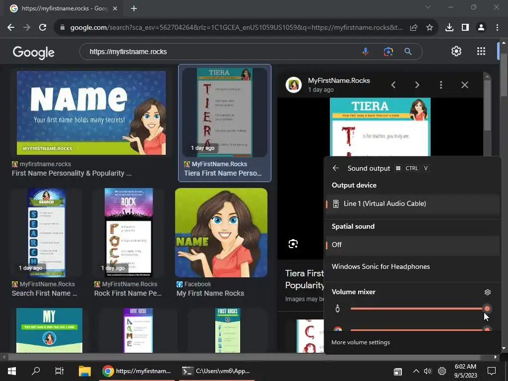Set spatial sound to Off
Viewport: 508px width, 381px height.
(x=412, y=245)
